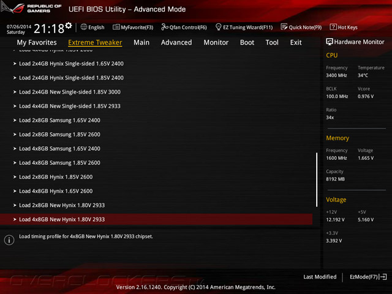Click +5V reading 5.160 V
392x294 pixels.
[x=366, y=220]
